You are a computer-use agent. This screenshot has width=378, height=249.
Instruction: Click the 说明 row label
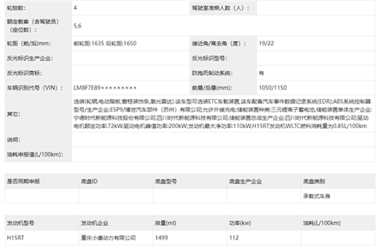pos(14,140)
